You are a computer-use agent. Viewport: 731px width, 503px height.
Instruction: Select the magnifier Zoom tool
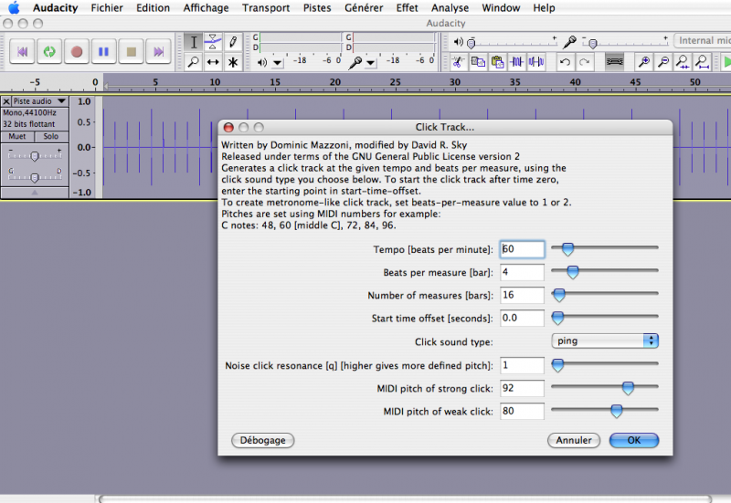[194, 61]
